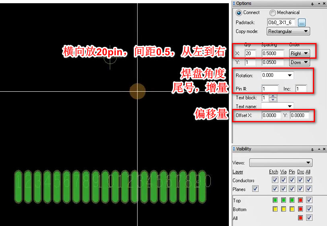The width and height of the screenshot is (327, 226).
Task: Open the Copy mode Rectangular dropdown
Action: click(288, 31)
